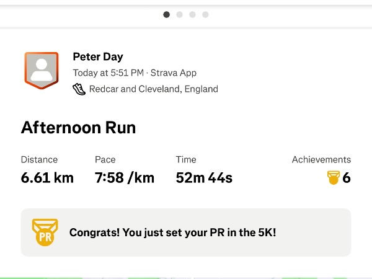Click the Distance stat label
The width and height of the screenshot is (372, 279).
click(x=39, y=159)
